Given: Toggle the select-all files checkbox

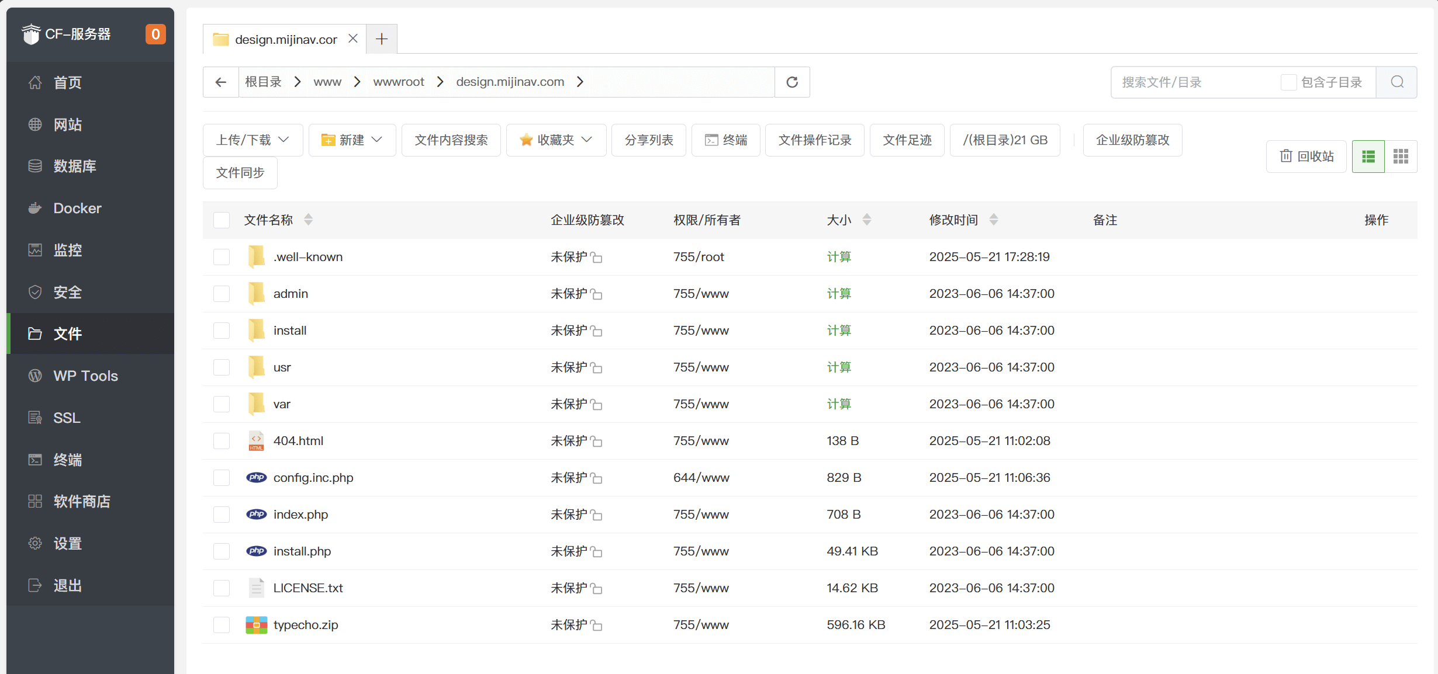Looking at the screenshot, I should 222,220.
